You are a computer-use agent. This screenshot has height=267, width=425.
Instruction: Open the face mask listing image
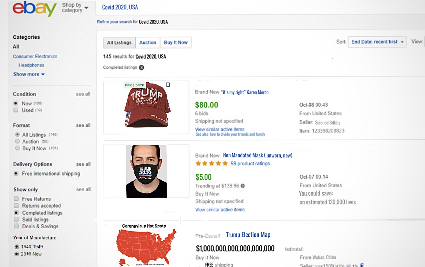146,171
